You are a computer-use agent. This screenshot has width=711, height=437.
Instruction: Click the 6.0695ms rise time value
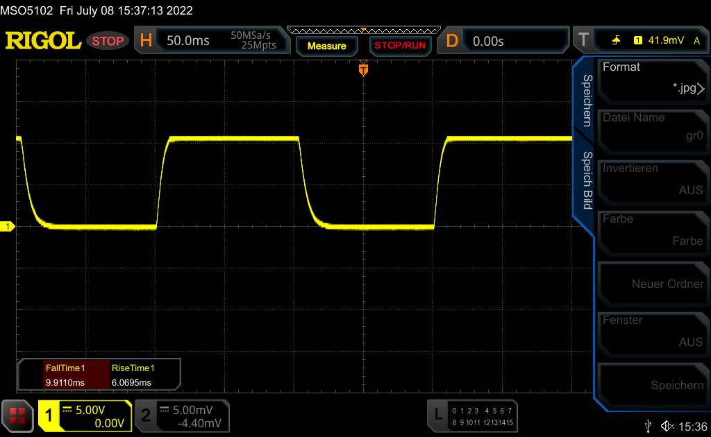tap(131, 383)
